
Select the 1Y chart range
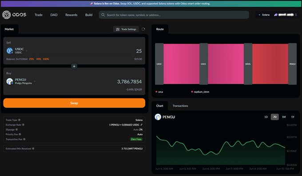point(293,117)
